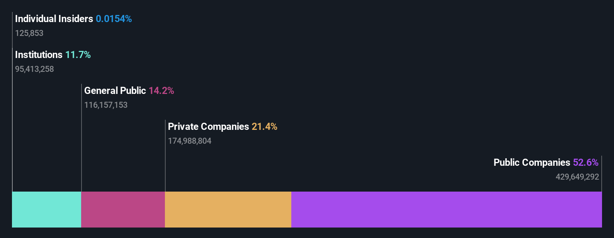
Task: Click the vertical marker line above General Public
Action: coord(82,138)
